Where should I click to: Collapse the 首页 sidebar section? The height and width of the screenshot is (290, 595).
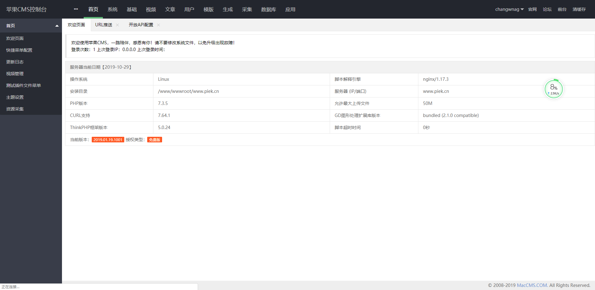(x=31, y=25)
